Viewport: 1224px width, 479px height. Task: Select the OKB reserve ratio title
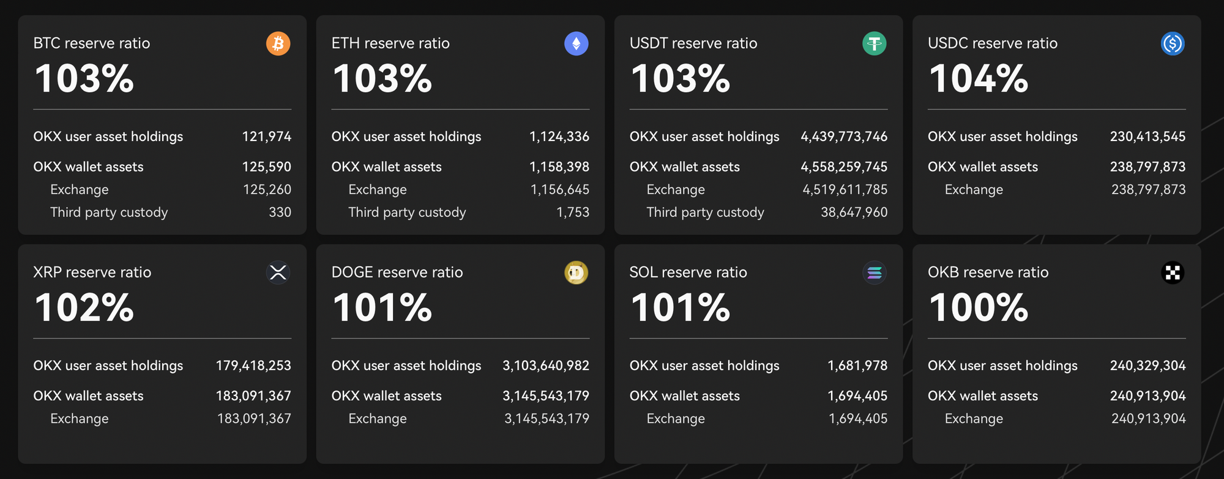click(988, 272)
